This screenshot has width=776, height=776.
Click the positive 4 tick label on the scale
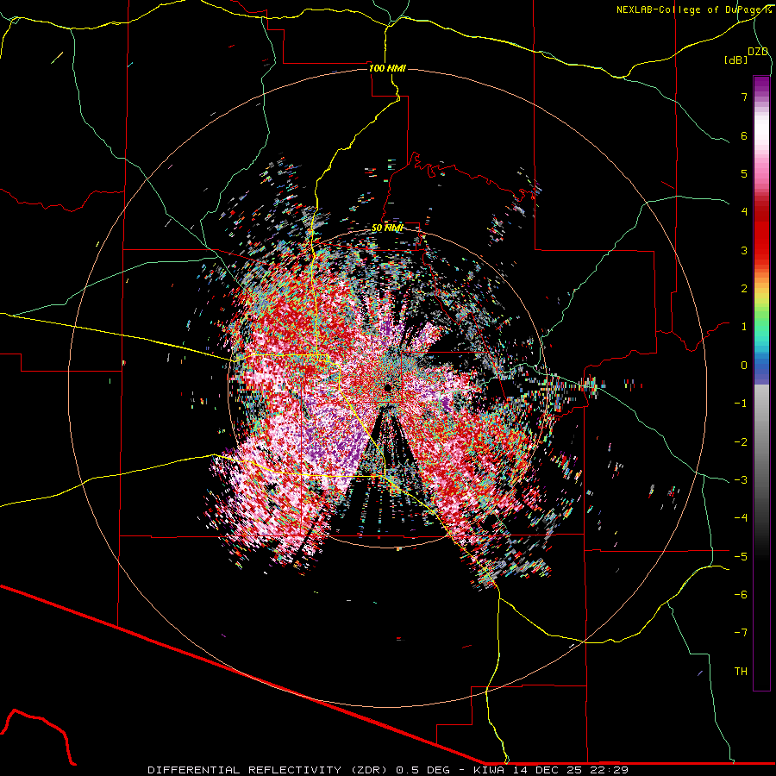tap(744, 212)
